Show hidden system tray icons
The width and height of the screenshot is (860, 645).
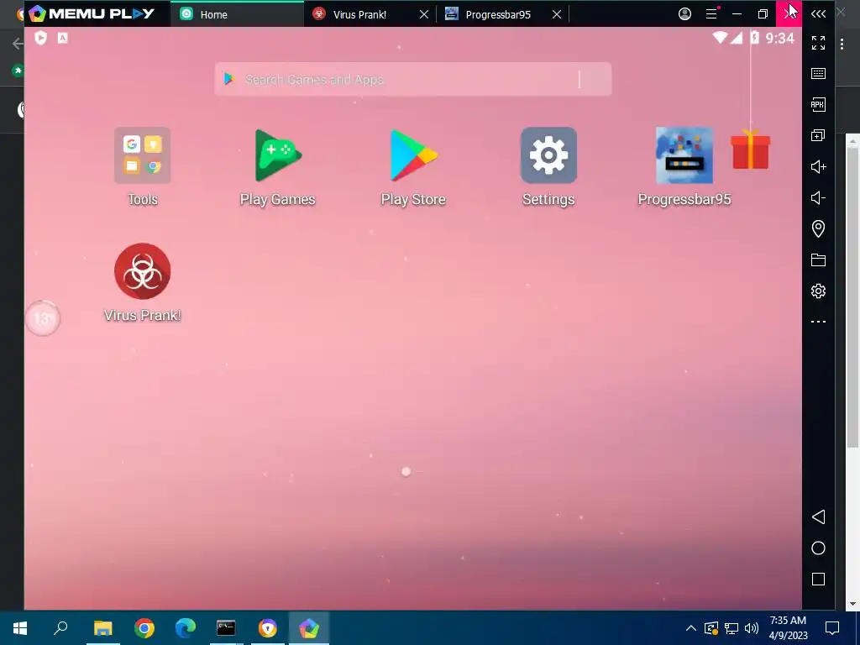pos(691,628)
